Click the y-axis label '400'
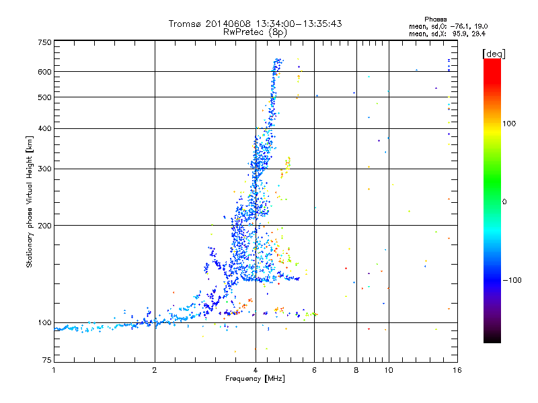 pyautogui.click(x=44, y=129)
